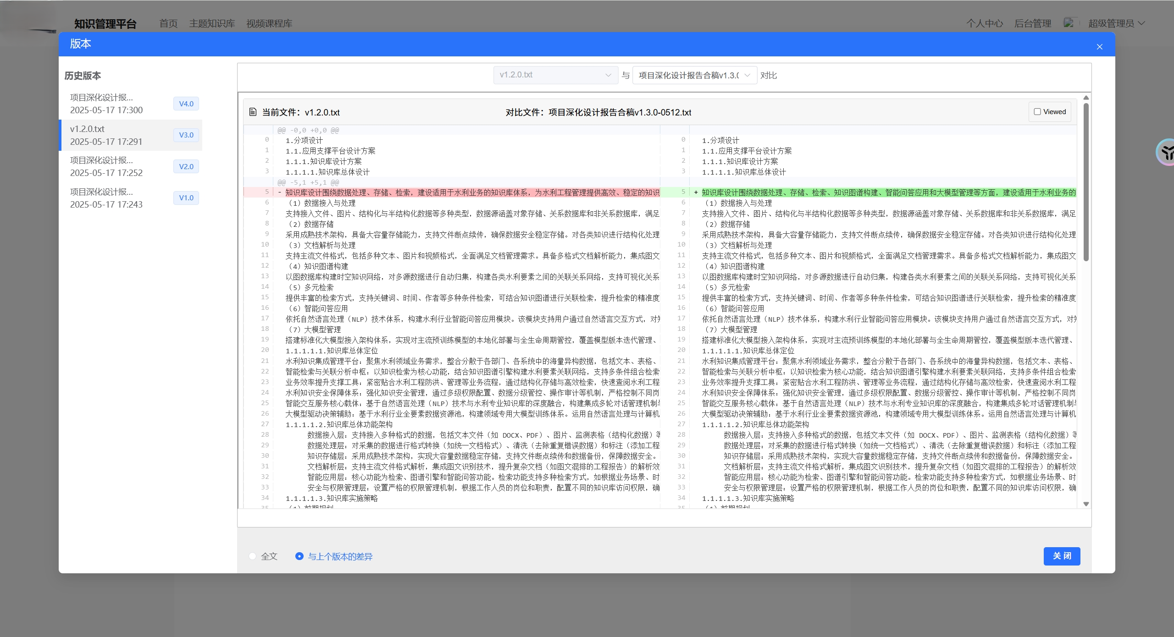Click the V3.0 version badge
1174x637 pixels.
[x=185, y=135]
